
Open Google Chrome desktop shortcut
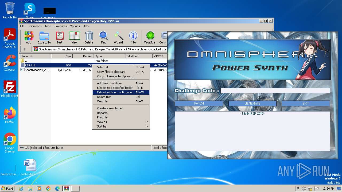(x=10, y=143)
